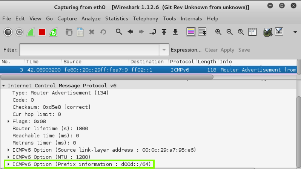This screenshot has height=169, width=301.
Task: Open the Edit menu
Action: coord(20,18)
